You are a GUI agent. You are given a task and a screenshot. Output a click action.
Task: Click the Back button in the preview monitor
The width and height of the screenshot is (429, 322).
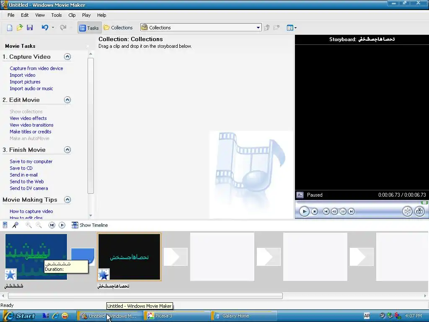pos(326,211)
